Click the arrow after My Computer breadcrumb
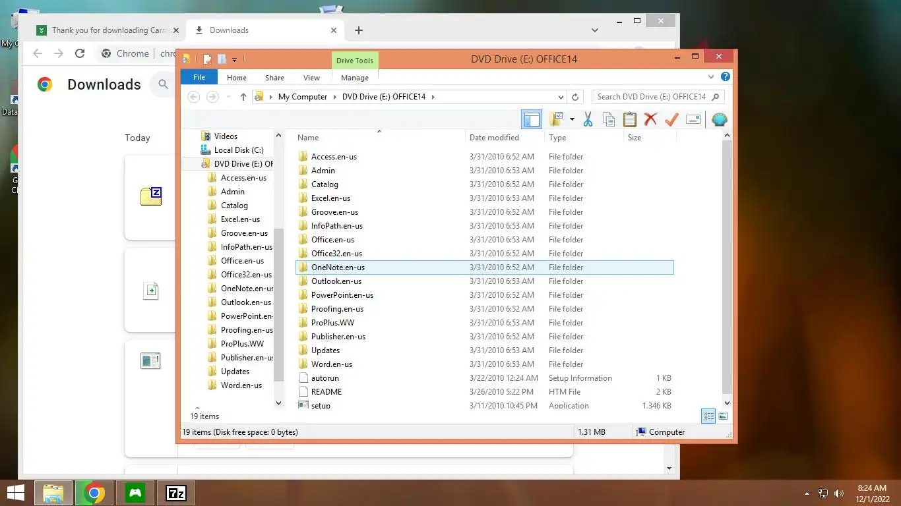The image size is (901, 506). pos(334,97)
